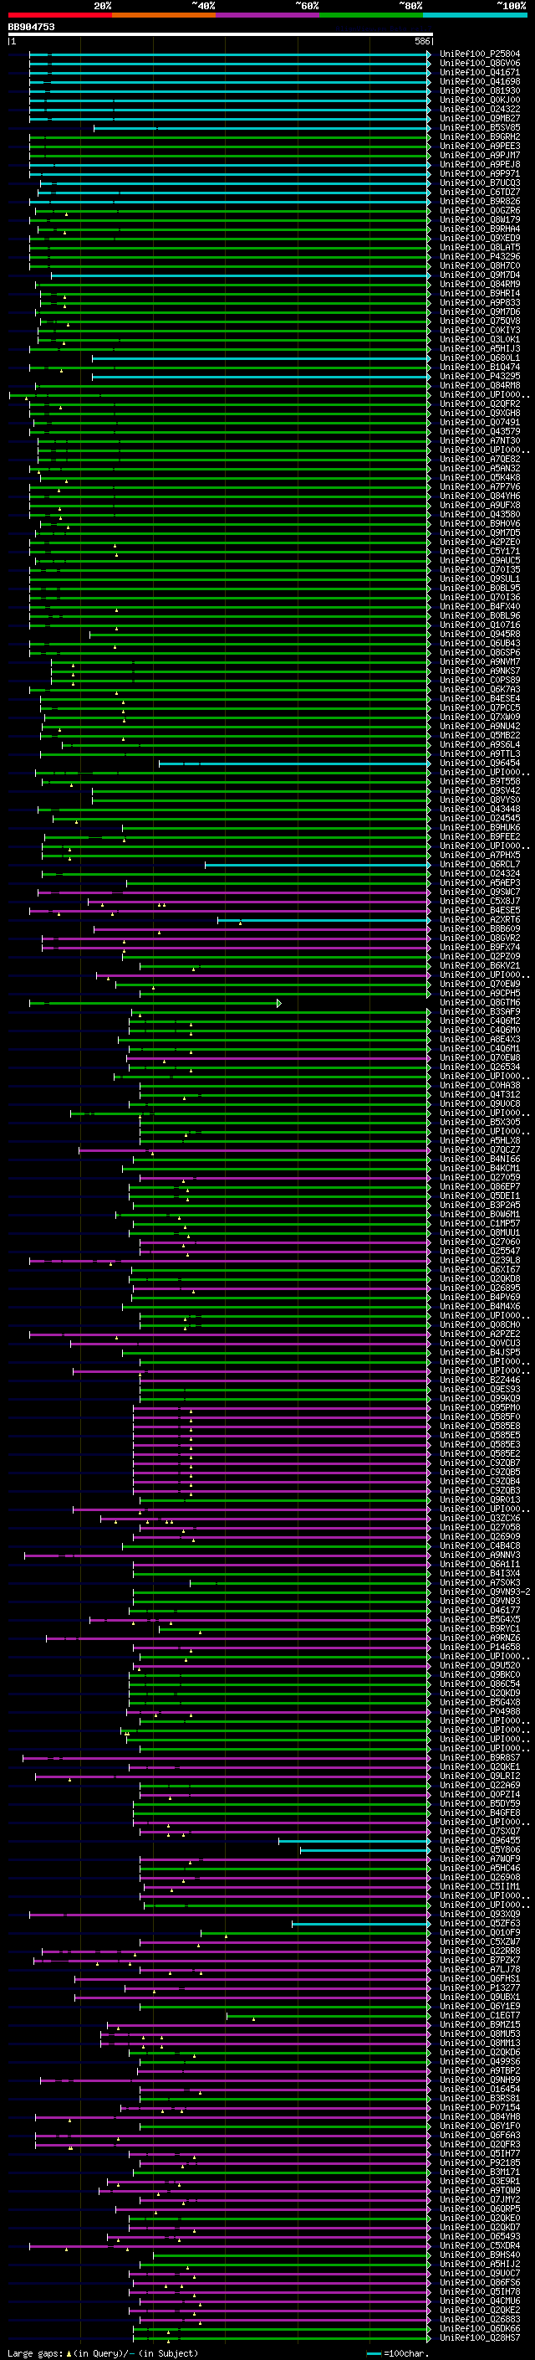Select the UniRef100_B8B609 label

tap(479, 929)
